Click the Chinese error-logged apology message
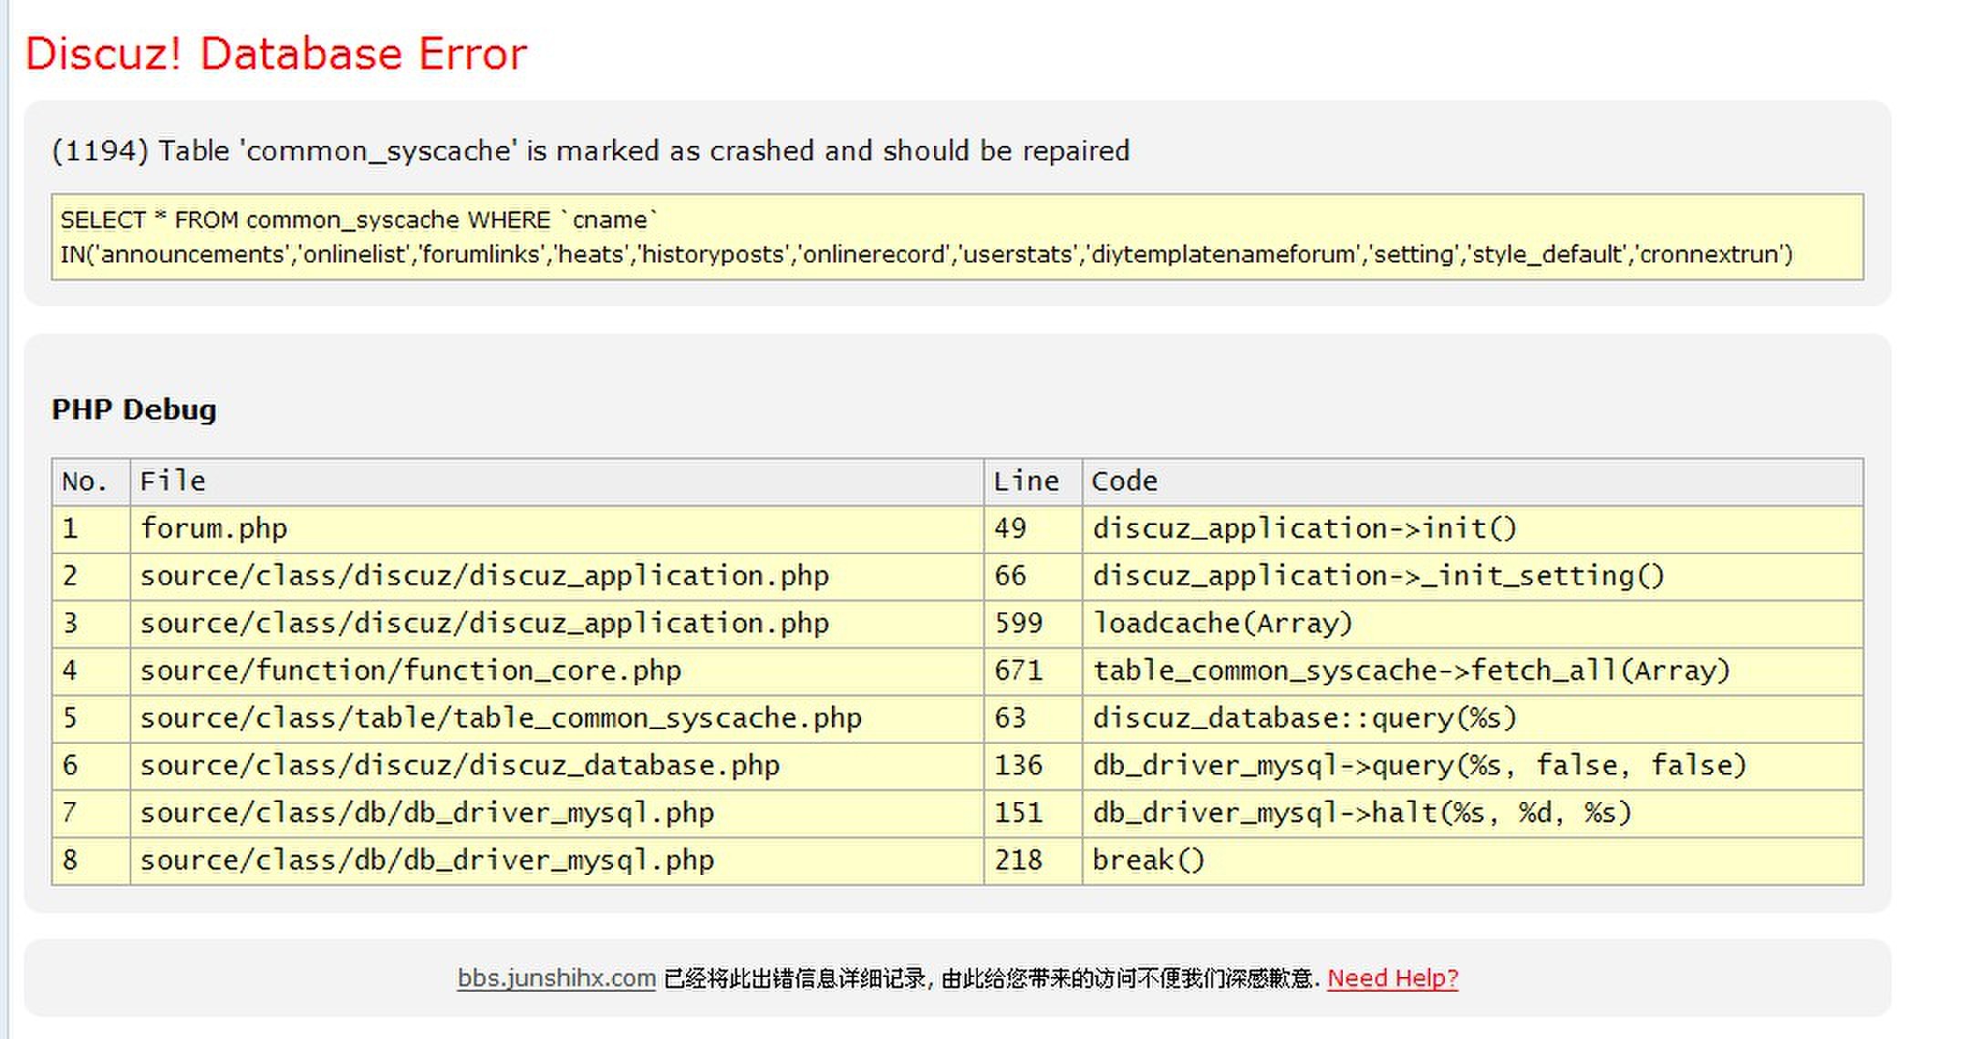 tap(991, 978)
